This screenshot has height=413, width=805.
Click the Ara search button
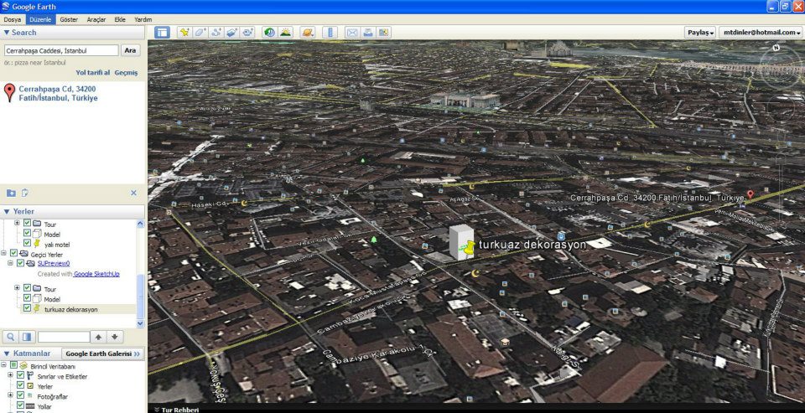coord(131,50)
